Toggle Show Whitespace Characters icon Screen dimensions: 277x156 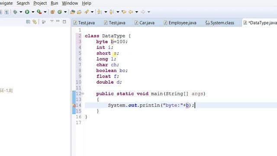[6, 12]
